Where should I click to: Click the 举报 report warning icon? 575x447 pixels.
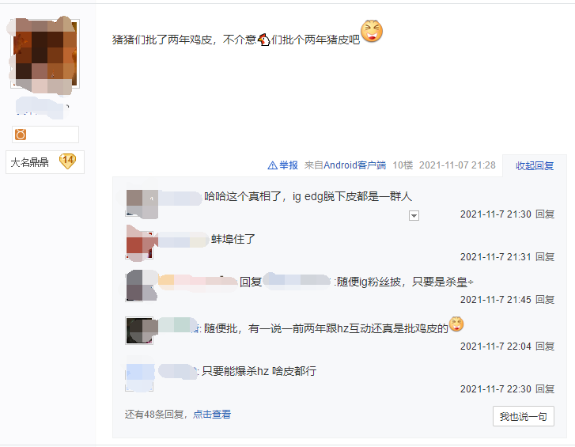tap(272, 165)
